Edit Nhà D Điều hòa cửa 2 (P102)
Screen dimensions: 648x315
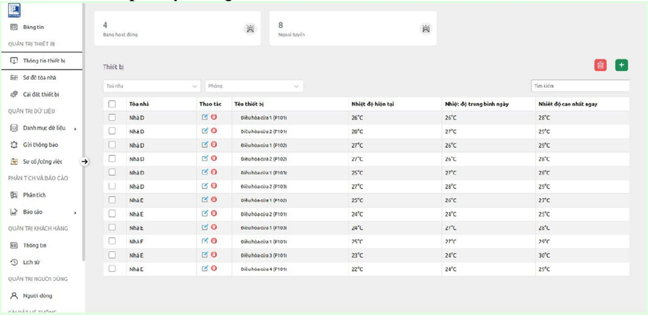point(204,159)
